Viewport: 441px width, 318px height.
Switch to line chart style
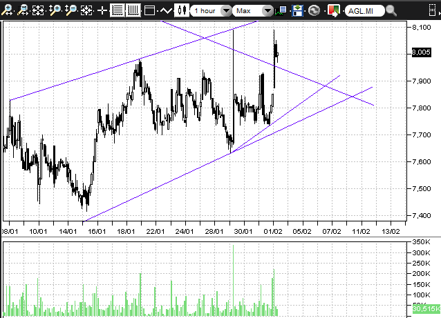(x=166, y=10)
